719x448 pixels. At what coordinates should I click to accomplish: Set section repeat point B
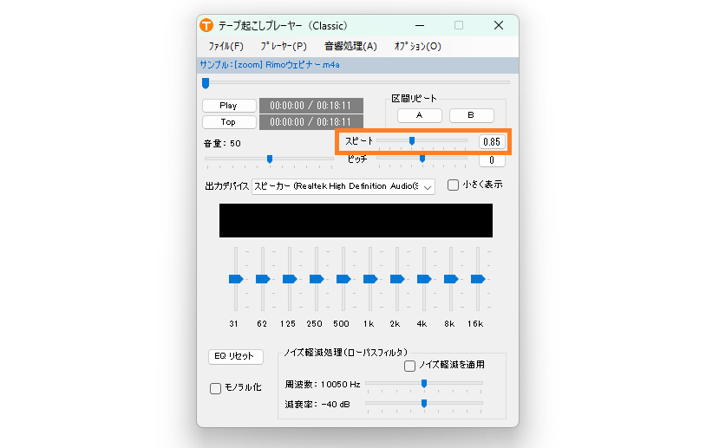[471, 115]
